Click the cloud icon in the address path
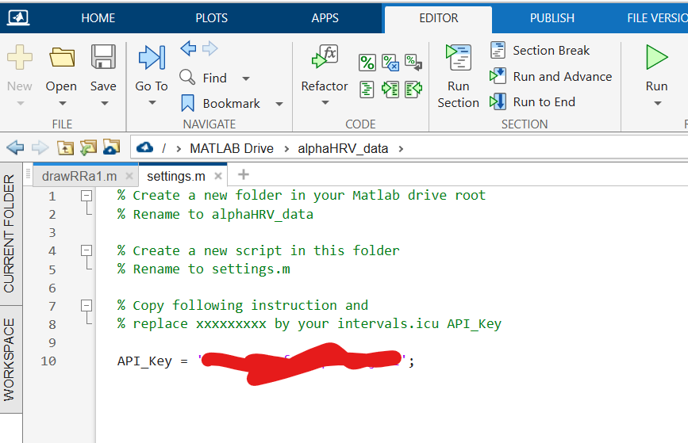The height and width of the screenshot is (443, 688). tap(144, 148)
